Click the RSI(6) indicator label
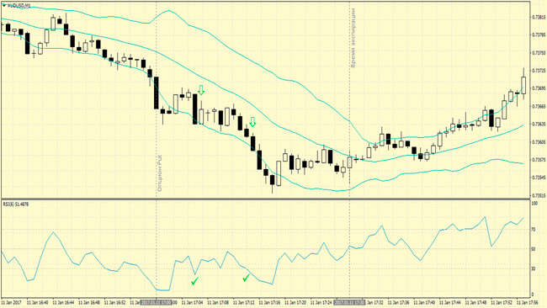This screenshot has width=547, height=308. pos(16,204)
